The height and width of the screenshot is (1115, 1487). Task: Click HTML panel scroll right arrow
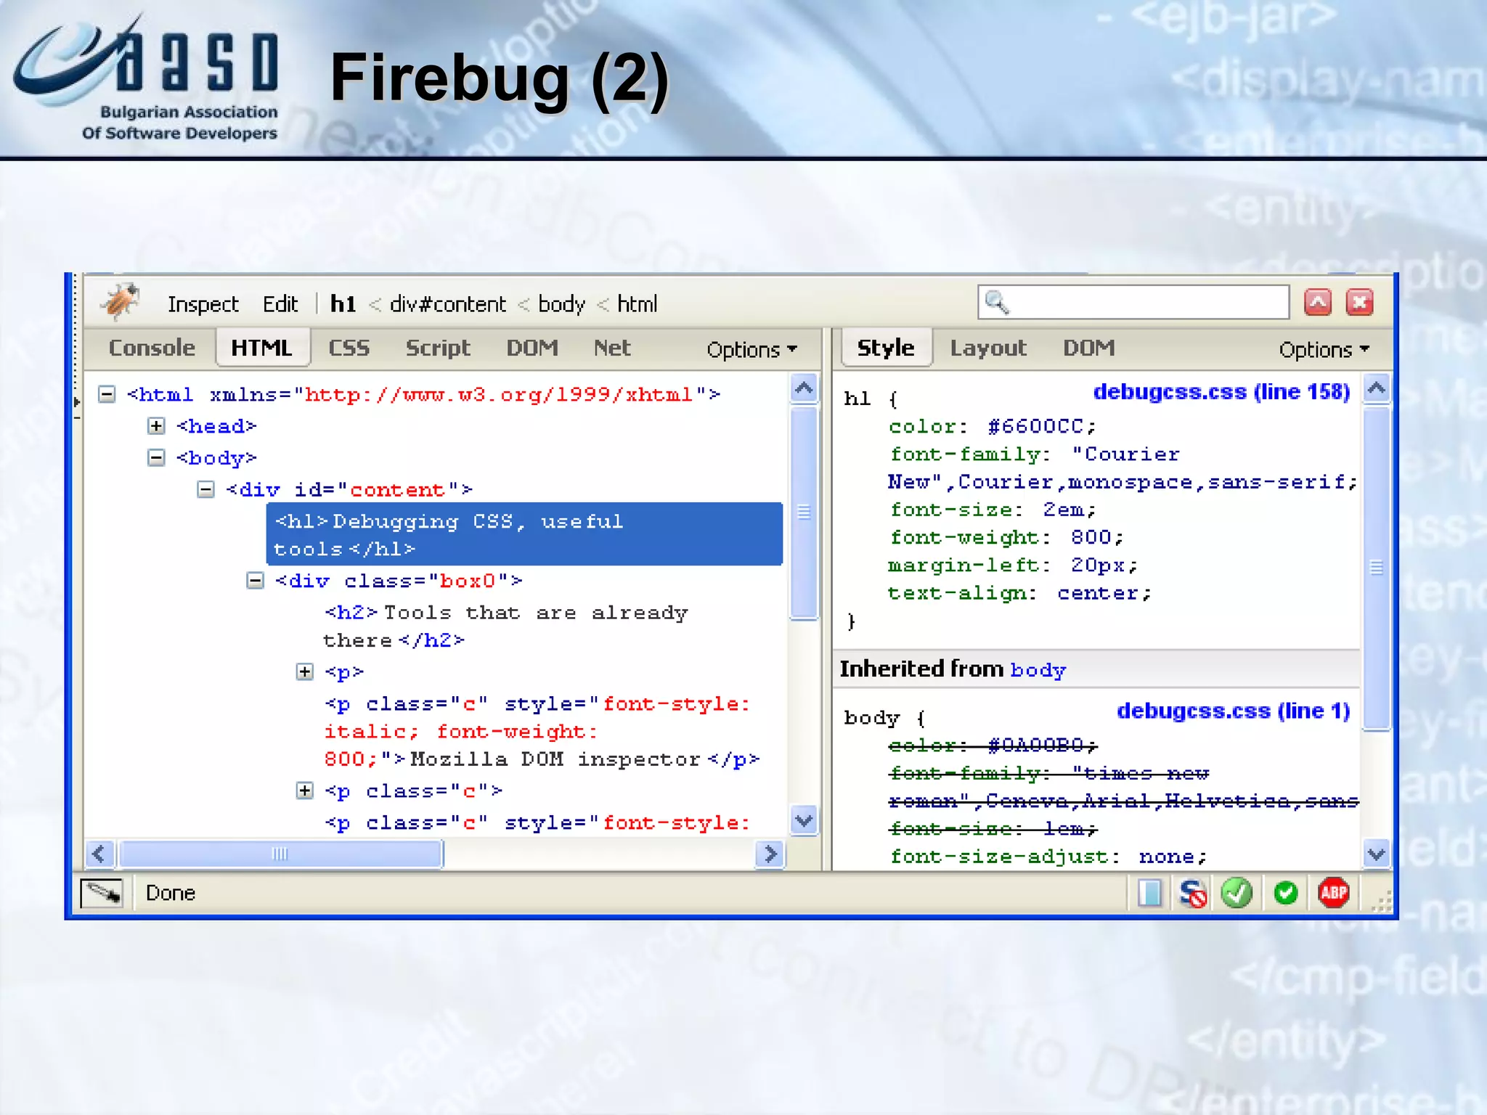(x=770, y=854)
